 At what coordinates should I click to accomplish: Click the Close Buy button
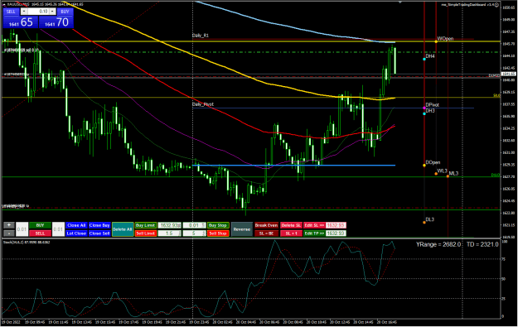99,225
